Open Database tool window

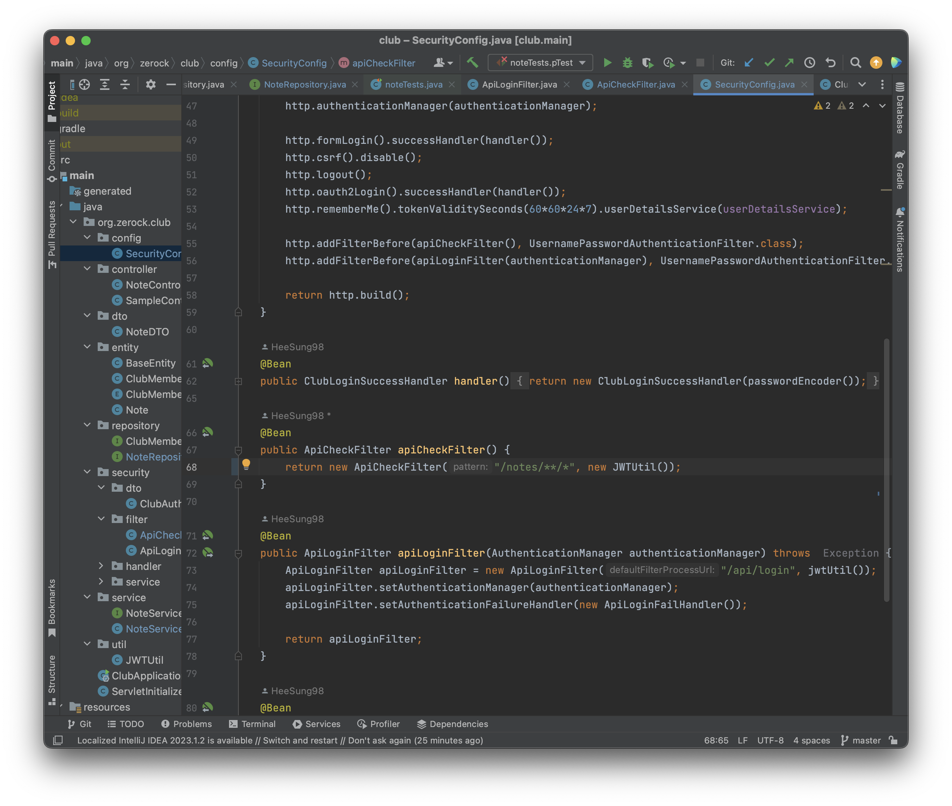900,108
